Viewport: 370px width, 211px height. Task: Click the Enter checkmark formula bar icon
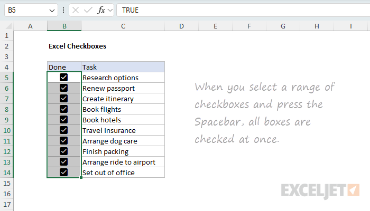[x=88, y=10]
